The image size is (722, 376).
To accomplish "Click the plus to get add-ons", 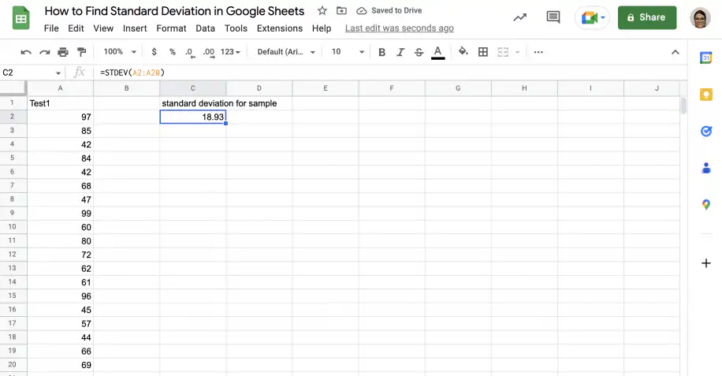I will point(706,263).
